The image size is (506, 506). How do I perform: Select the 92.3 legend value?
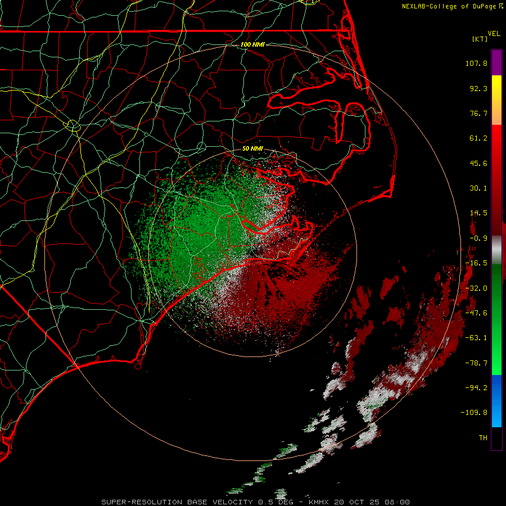[478, 88]
